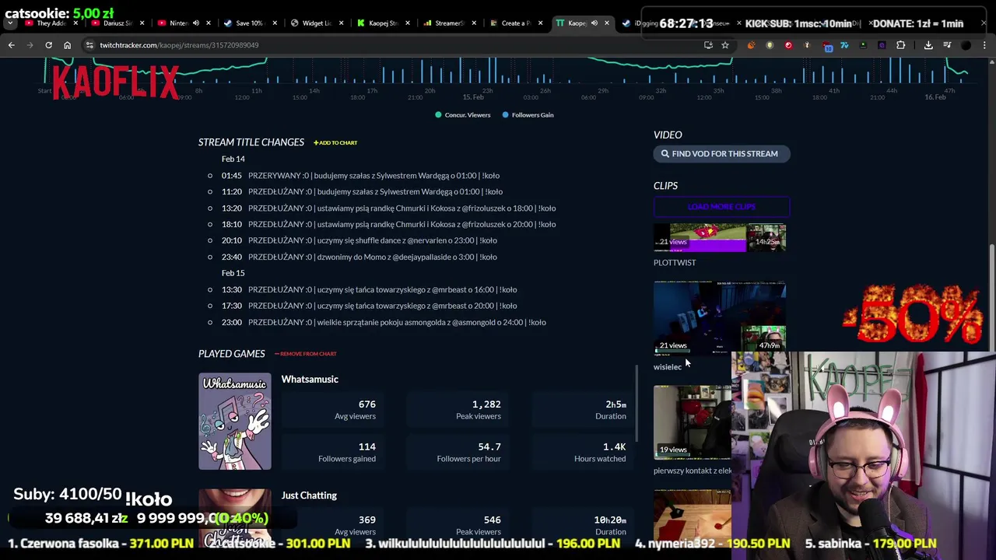Open the Extensions puzzle menu
The width and height of the screenshot is (996, 560).
pyautogui.click(x=900, y=45)
